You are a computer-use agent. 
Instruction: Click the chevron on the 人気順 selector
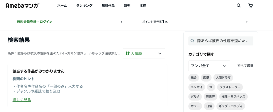(x=160, y=54)
